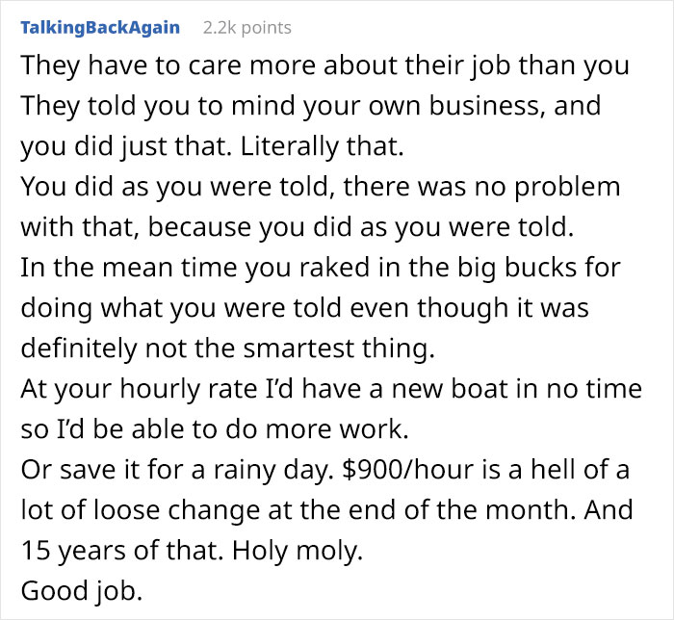Open the TalkingBackAgain user profile link
674x620 pixels.
click(x=99, y=27)
